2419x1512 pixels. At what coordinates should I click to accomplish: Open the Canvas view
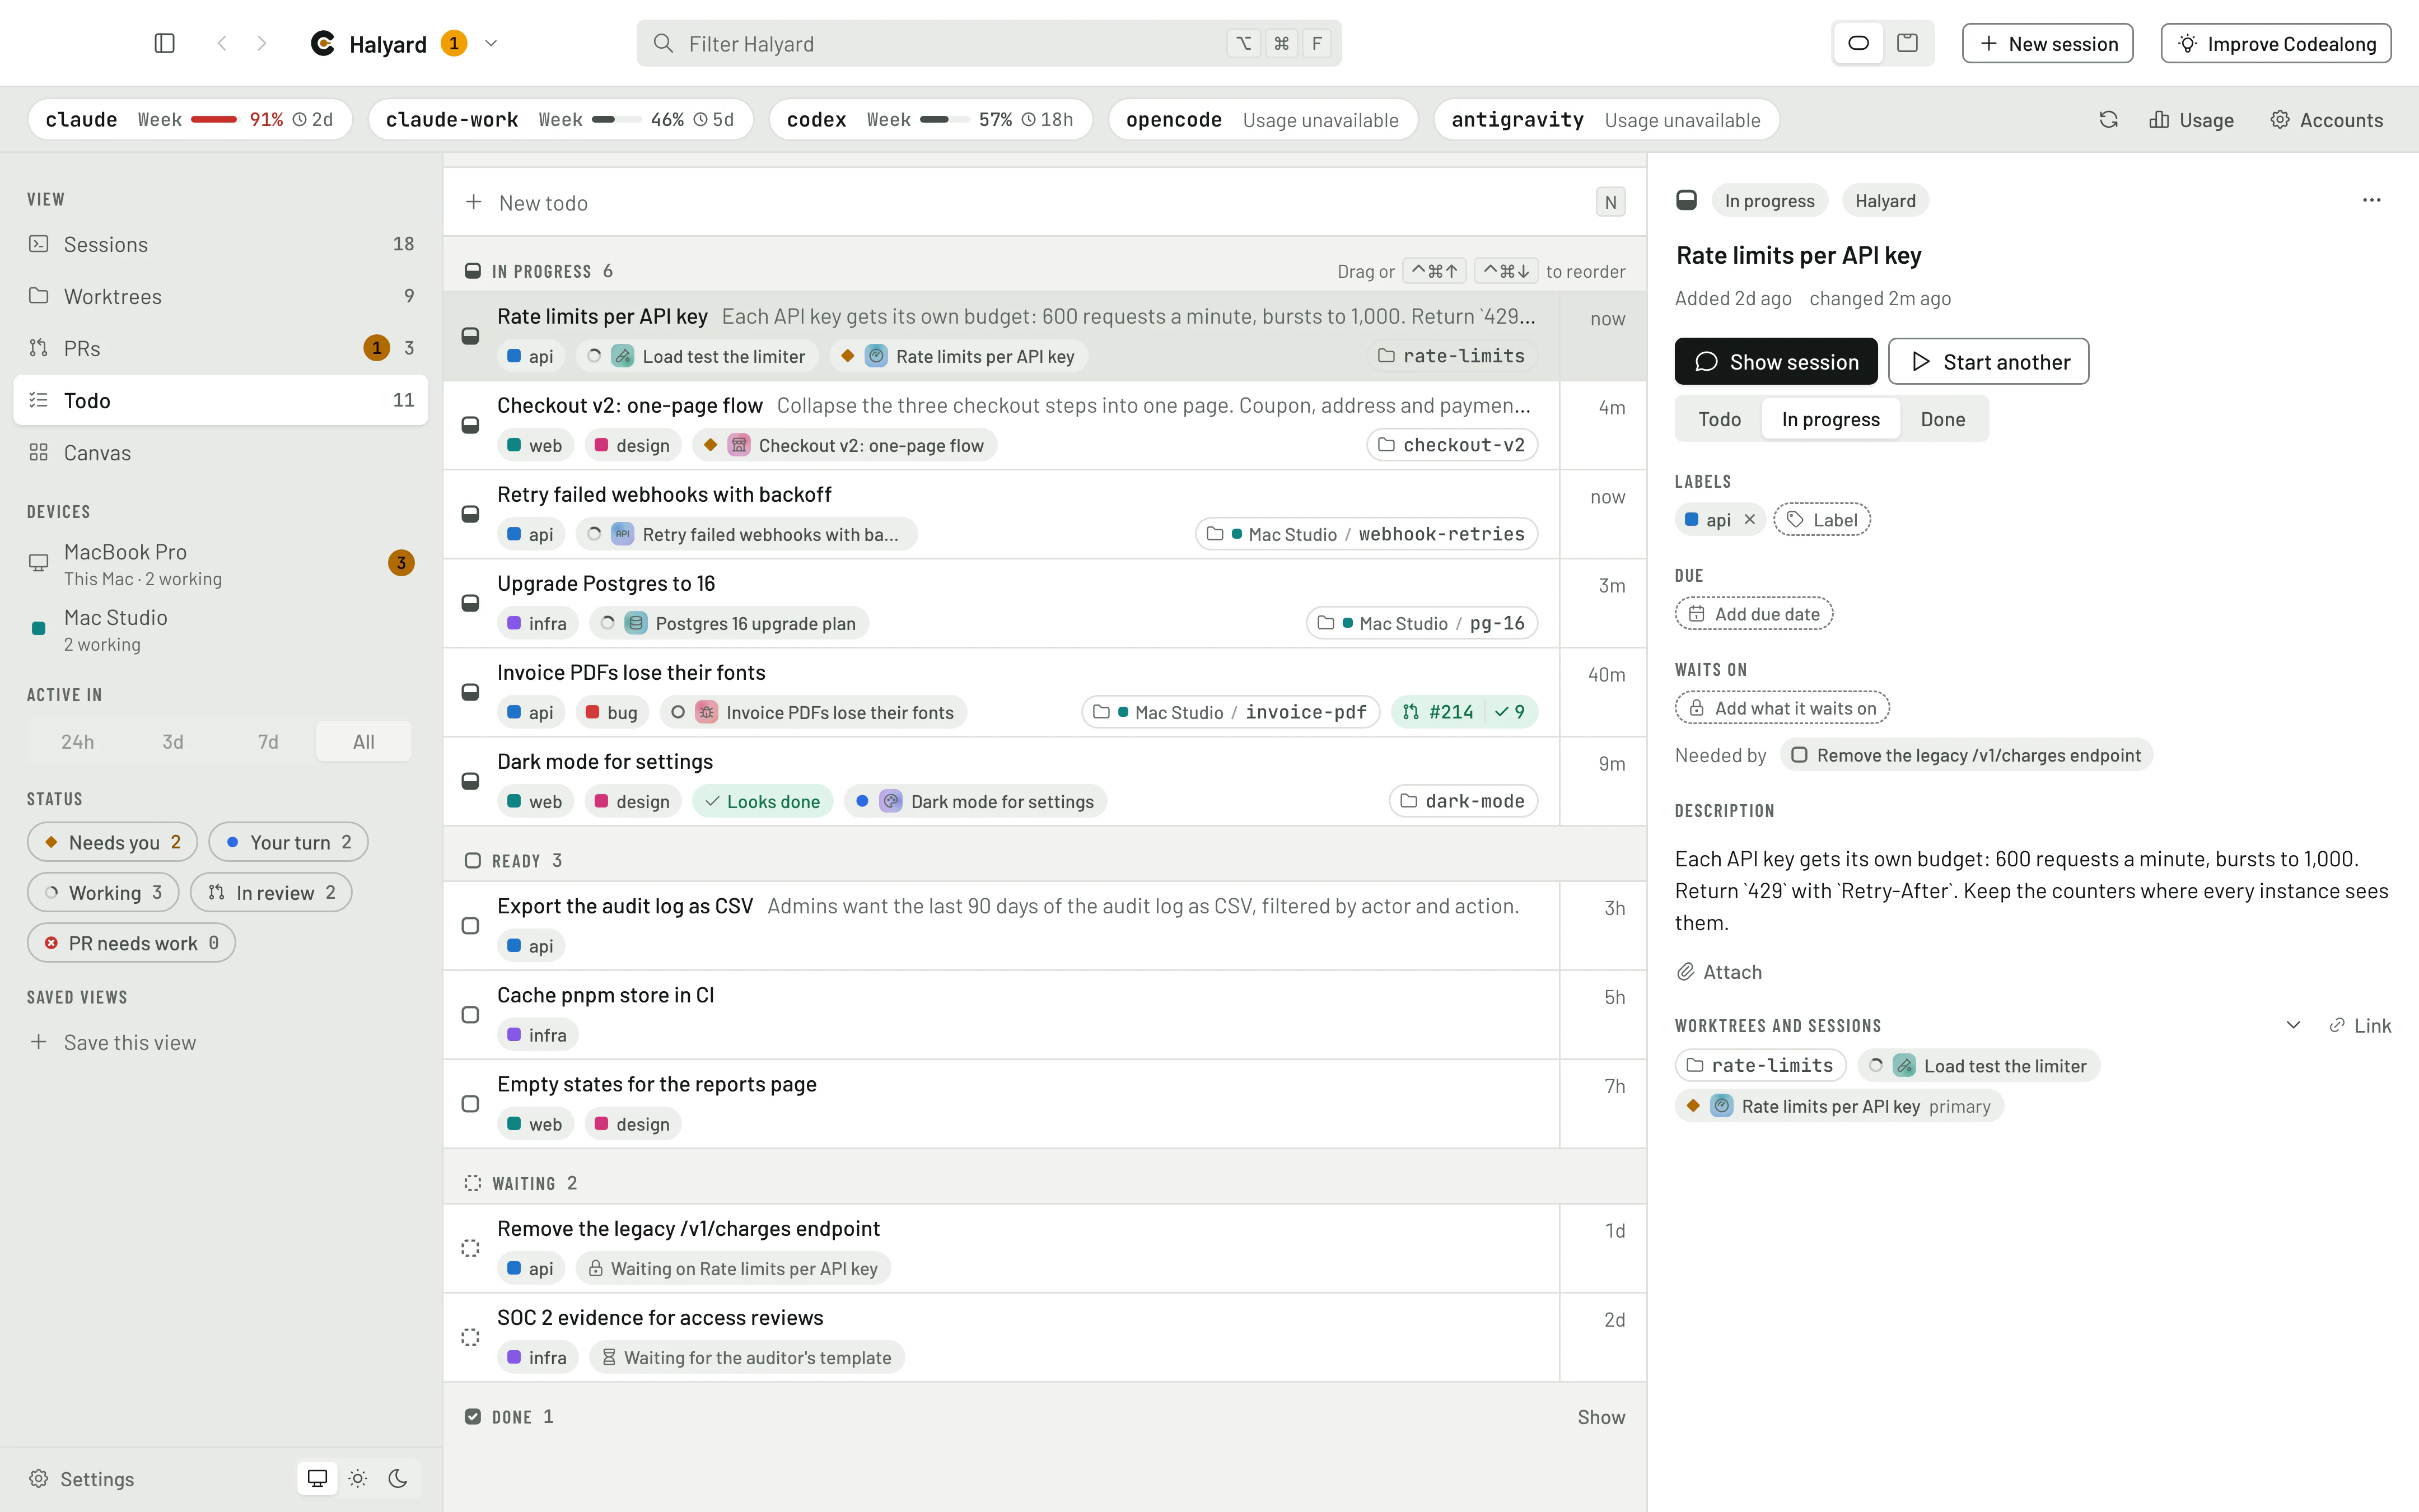click(221, 453)
